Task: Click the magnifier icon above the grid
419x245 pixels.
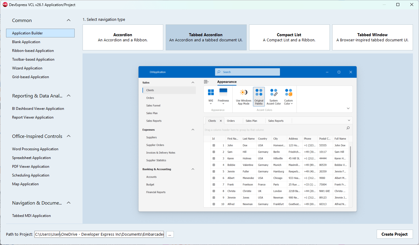Action: coord(348,128)
